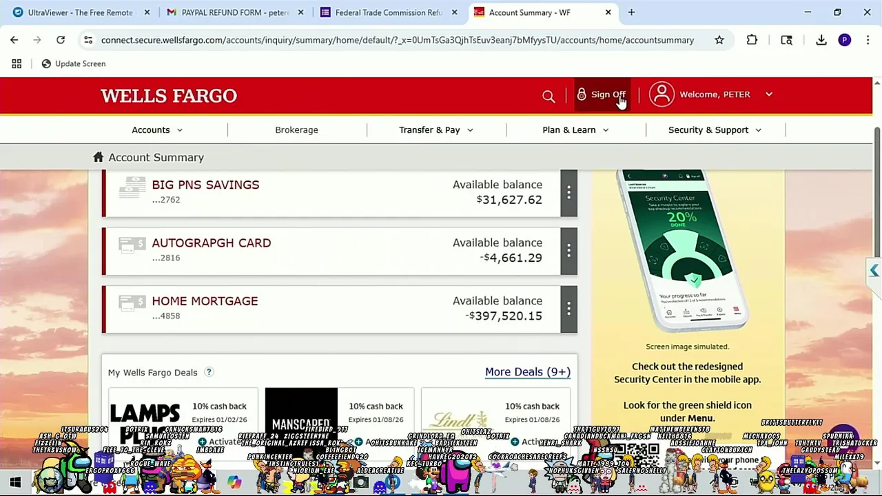Viewport: 882px width, 496px height.
Task: Open the Chrome three-dot menu
Action: (868, 40)
